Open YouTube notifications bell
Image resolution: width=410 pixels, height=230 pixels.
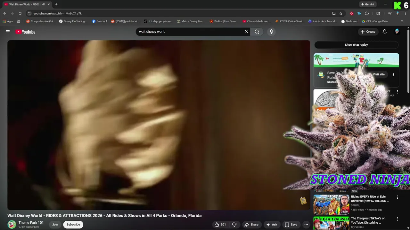click(385, 32)
